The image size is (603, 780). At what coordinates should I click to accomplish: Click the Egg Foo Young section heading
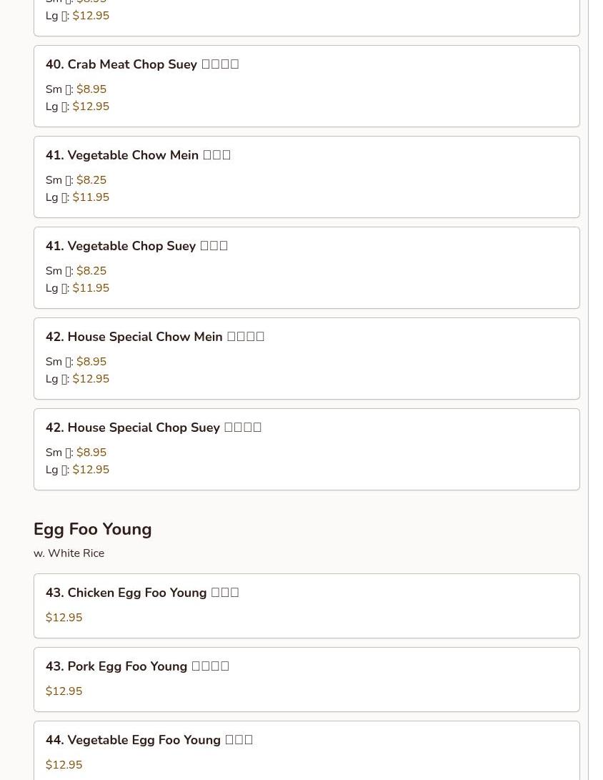tap(93, 529)
